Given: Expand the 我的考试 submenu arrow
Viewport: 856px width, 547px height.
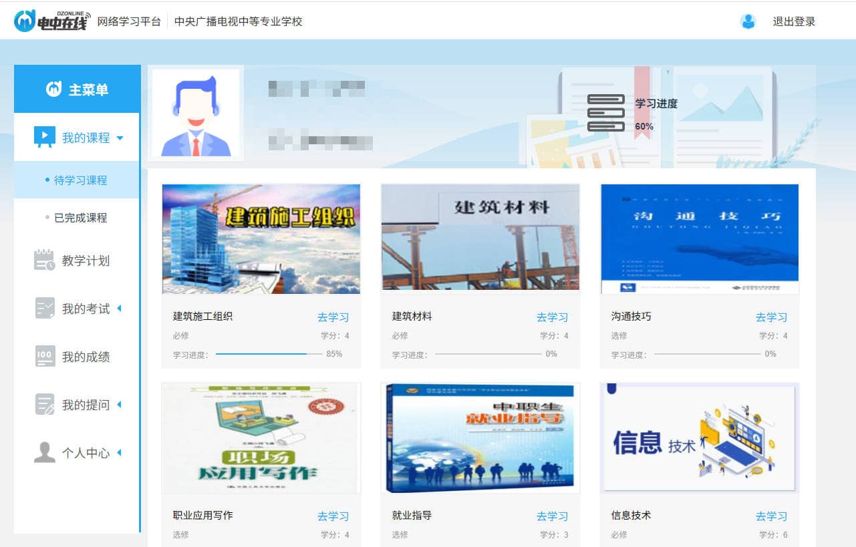Looking at the screenshot, I should click(120, 309).
